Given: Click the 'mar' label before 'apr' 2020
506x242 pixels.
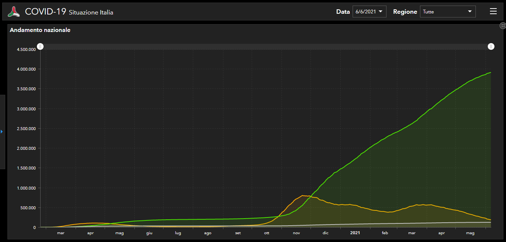Looking at the screenshot, I should (x=61, y=233).
